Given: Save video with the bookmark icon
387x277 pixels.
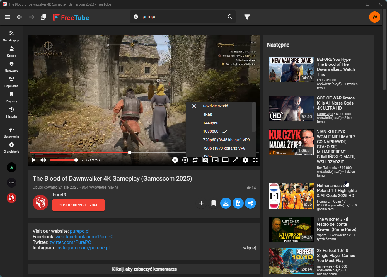Looking at the screenshot, I should pos(214,203).
